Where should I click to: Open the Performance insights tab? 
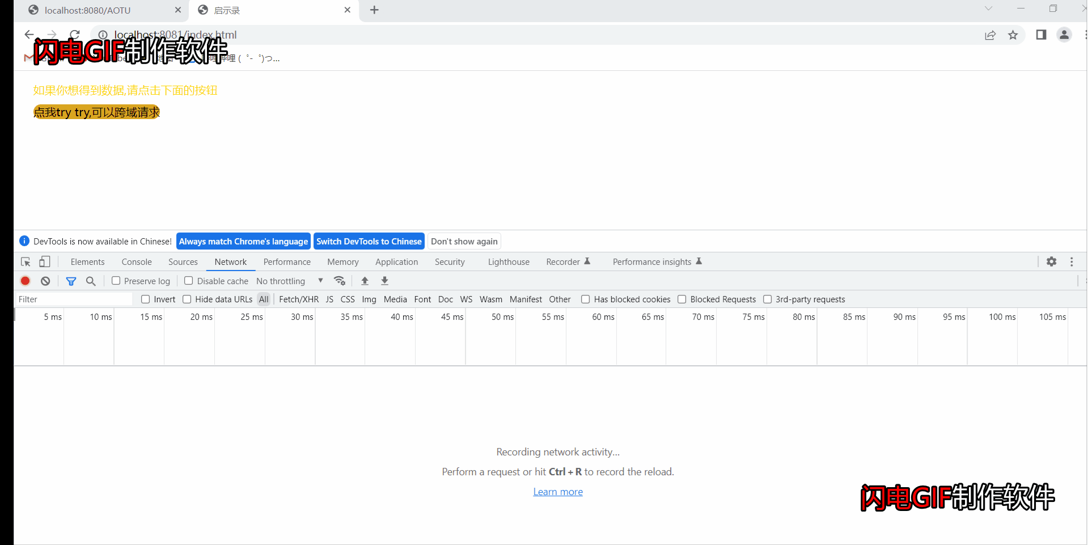(x=658, y=262)
